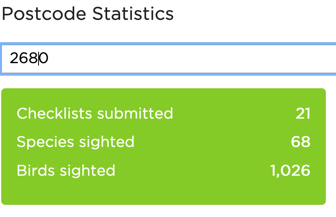Click the checklists count 21

point(303,114)
